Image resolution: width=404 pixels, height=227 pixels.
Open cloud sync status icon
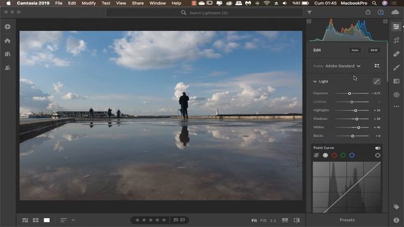pos(395,12)
